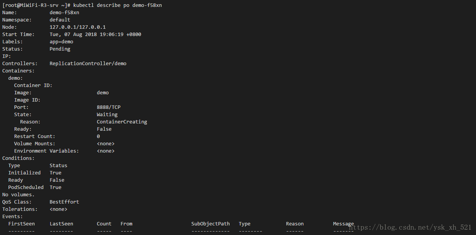Open the blog.csdn.net watermark link

tap(410, 227)
